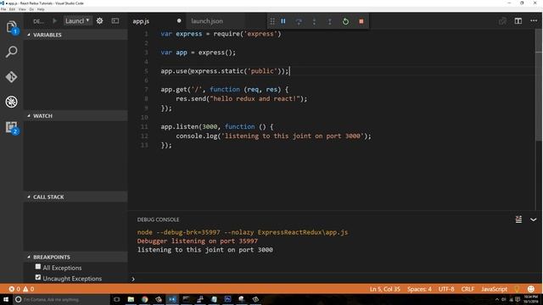Grab the debug toolbar drag handle
543x305 pixels.
point(272,21)
